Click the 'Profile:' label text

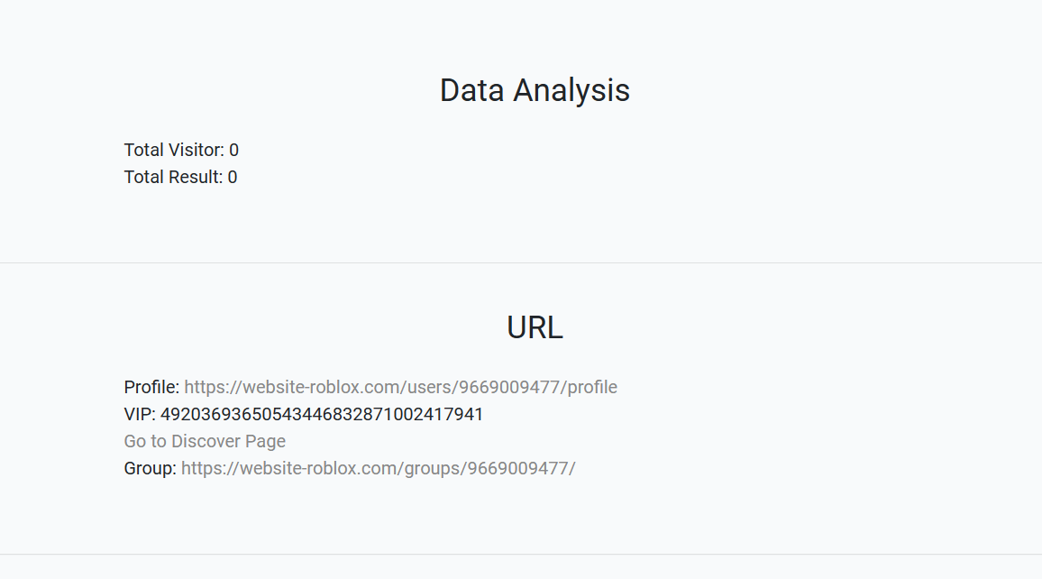point(151,387)
